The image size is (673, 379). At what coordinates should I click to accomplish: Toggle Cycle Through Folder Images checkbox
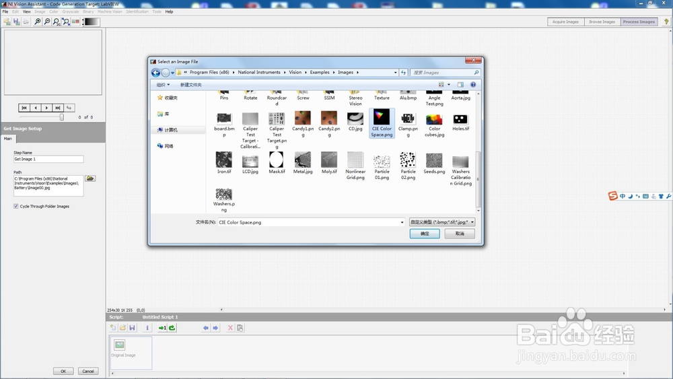coord(16,206)
